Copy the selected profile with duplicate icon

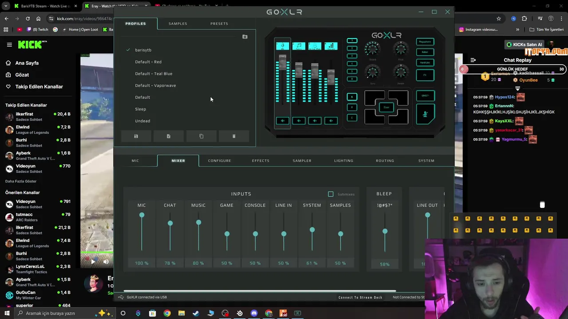coord(201,136)
